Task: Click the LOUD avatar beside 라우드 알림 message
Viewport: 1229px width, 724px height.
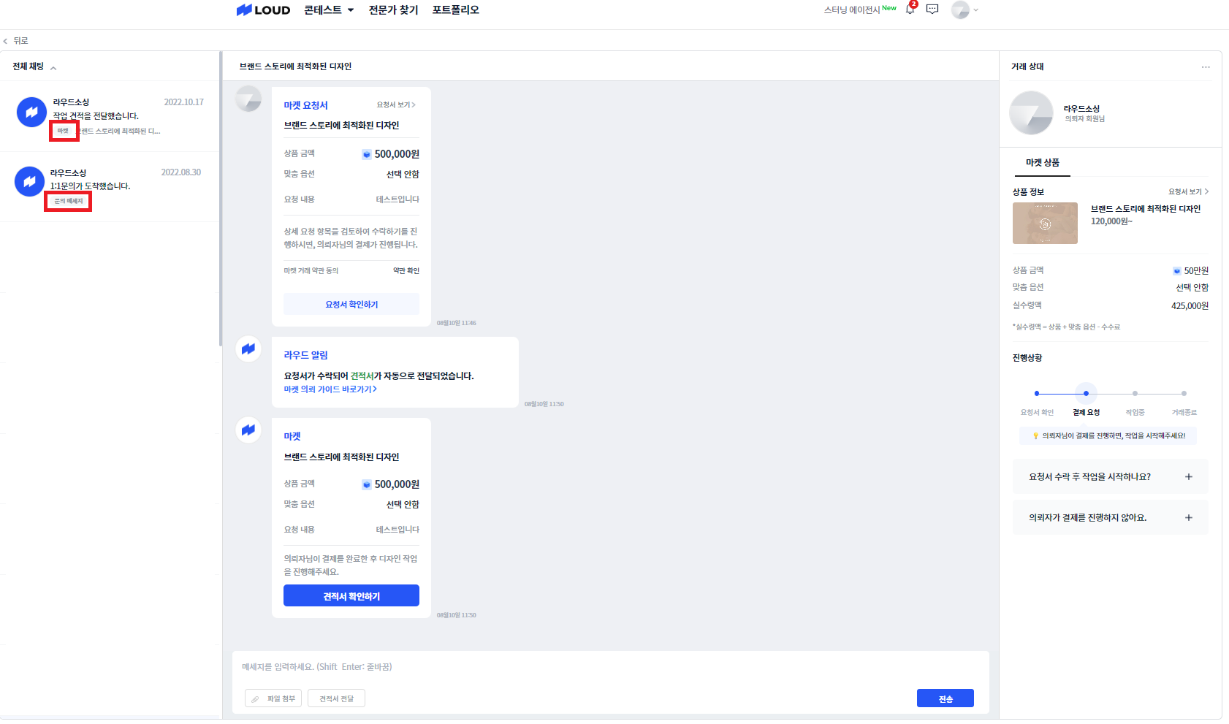Action: point(248,348)
